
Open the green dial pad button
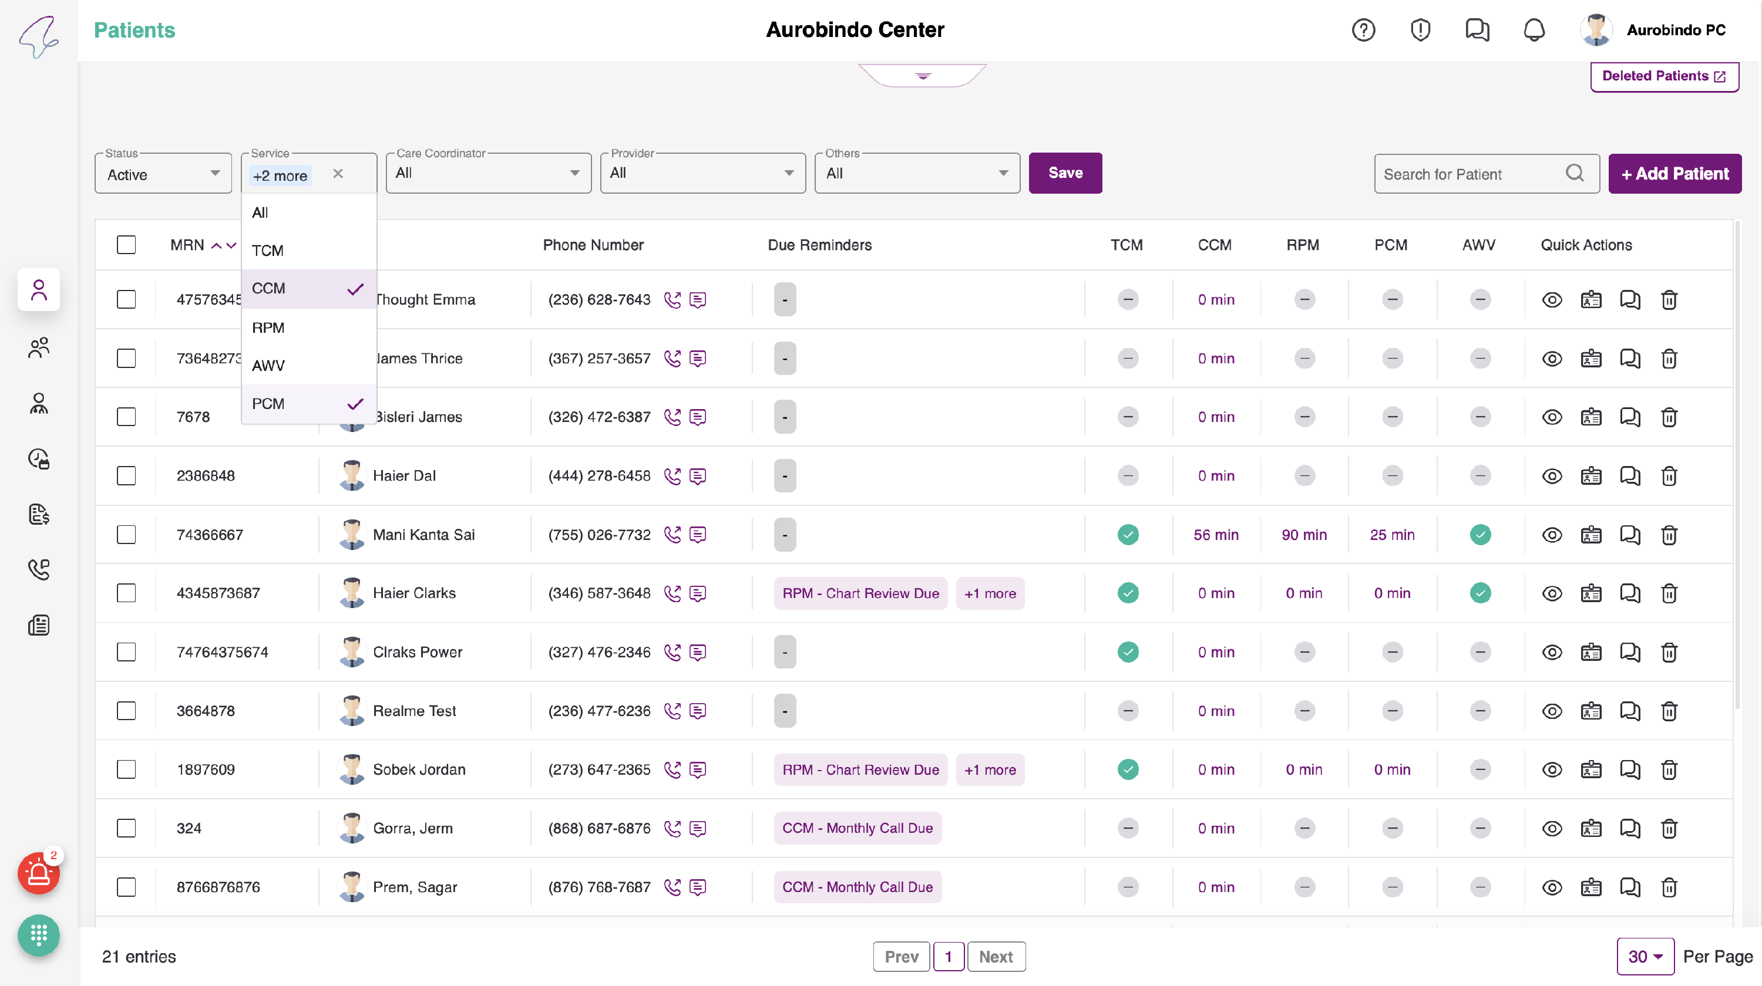[38, 935]
